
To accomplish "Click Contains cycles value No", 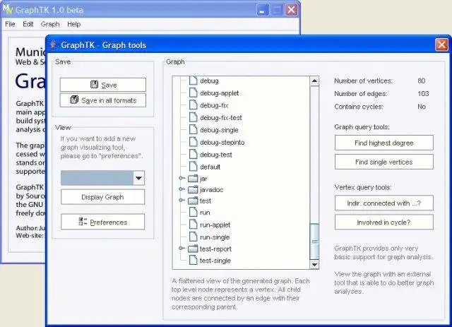I will [x=422, y=107].
